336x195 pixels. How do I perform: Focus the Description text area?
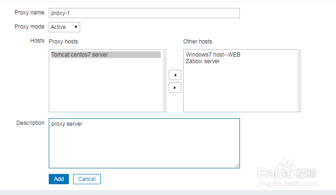tap(144, 143)
